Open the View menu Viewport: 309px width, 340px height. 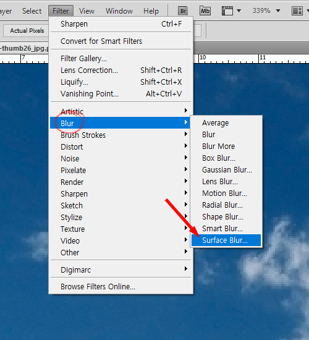click(x=87, y=11)
